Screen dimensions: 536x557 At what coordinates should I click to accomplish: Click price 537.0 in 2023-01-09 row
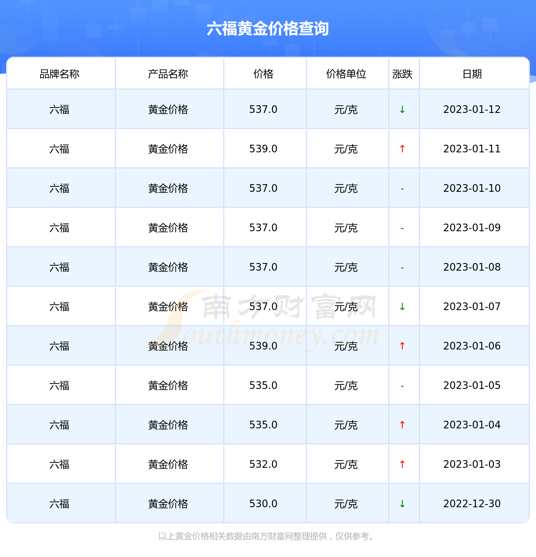coord(263,228)
